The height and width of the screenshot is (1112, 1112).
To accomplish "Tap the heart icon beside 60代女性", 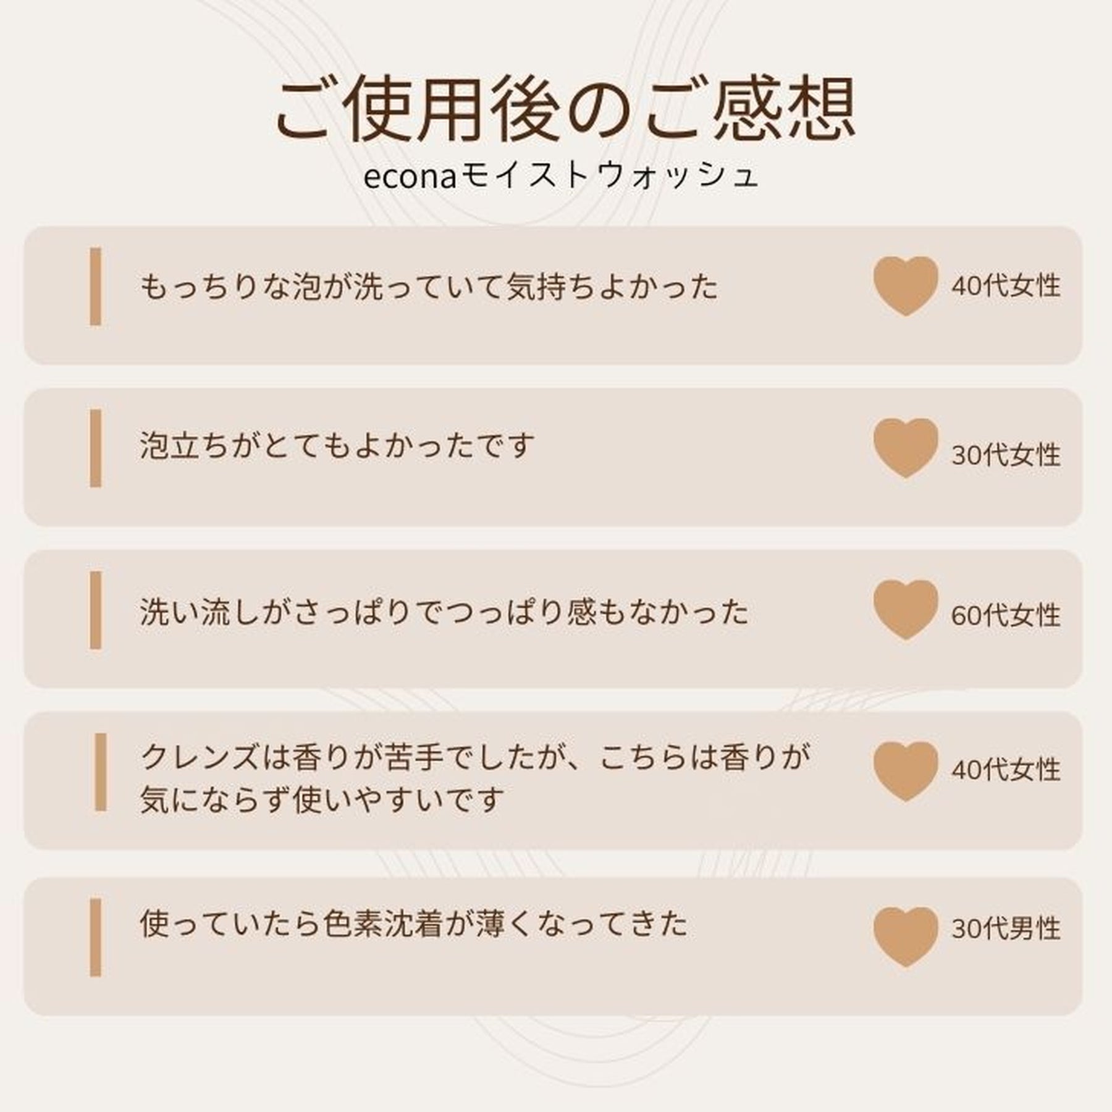I will 906,609.
